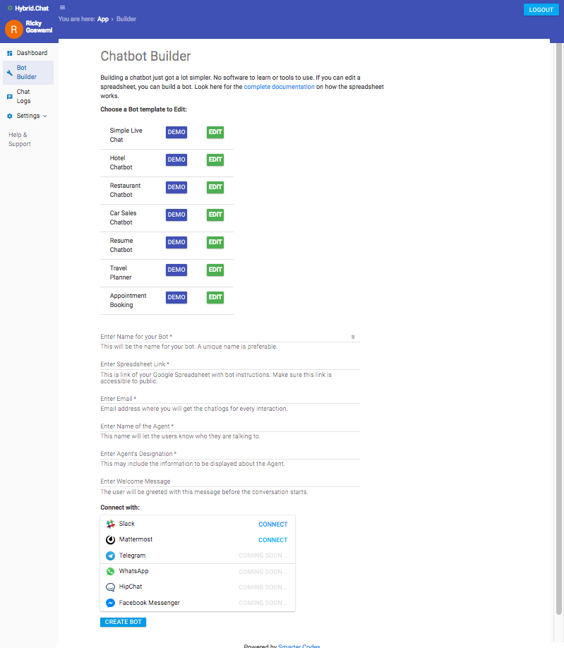Launch DEMO for Appointment Booking

176,298
